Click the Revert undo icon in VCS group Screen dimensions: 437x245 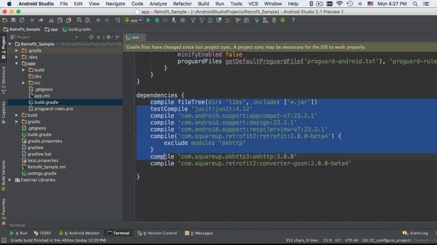(x=227, y=20)
